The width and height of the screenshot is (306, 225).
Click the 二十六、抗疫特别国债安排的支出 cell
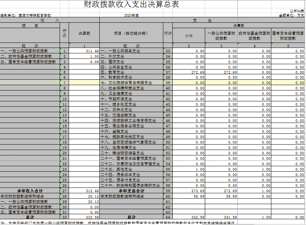point(132,185)
